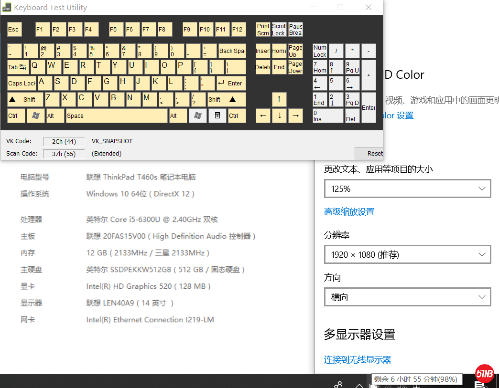Click the End key in navigation cluster
Viewport: 499px width, 388px height.
[279, 67]
